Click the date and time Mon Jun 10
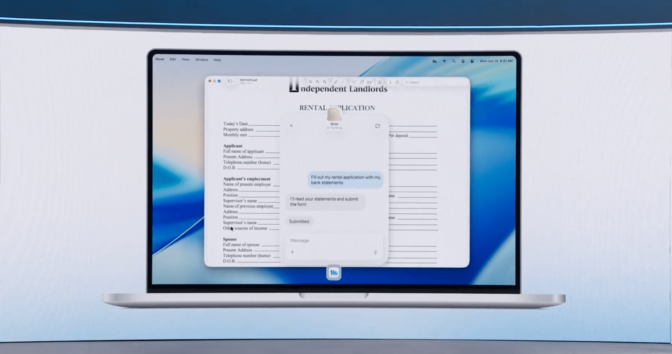The height and width of the screenshot is (354, 672). [496, 61]
